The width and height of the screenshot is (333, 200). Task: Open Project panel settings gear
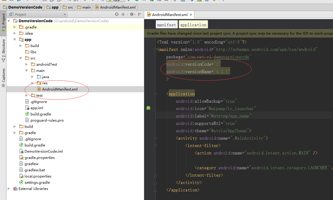point(132,14)
